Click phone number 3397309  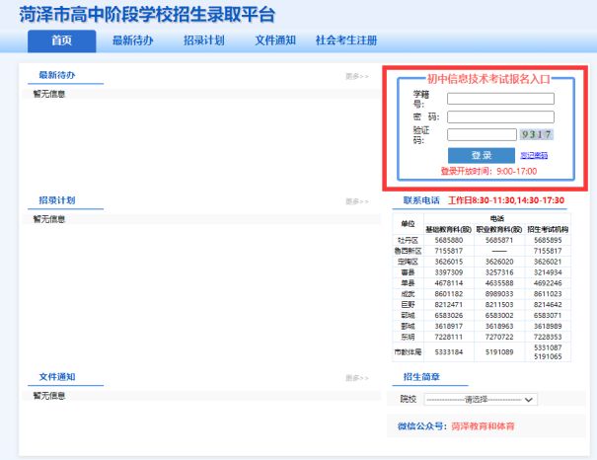point(449,272)
